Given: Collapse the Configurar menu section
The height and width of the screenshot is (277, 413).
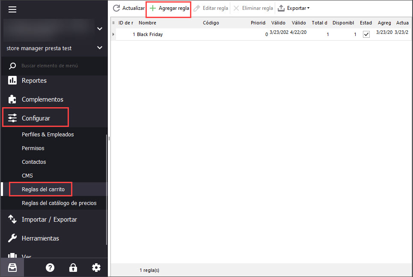Looking at the screenshot, I should tap(36, 118).
